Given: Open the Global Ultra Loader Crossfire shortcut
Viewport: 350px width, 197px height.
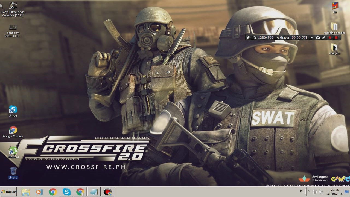Looking at the screenshot, I should tap(13, 9).
